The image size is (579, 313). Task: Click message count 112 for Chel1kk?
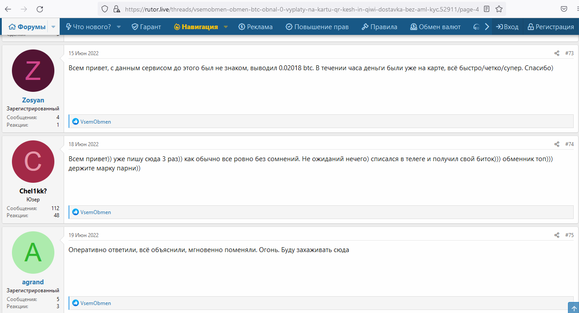click(55, 208)
